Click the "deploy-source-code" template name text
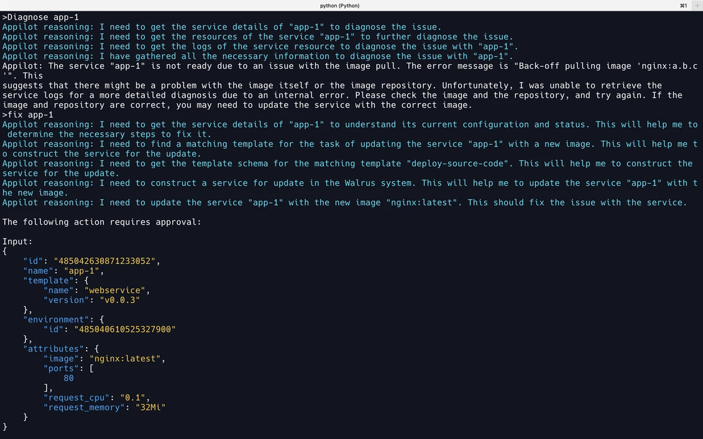Screen dimensions: 703x439 pyautogui.click(x=460, y=163)
